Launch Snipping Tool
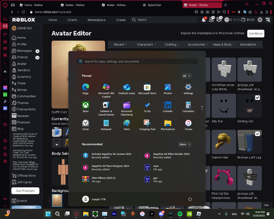Viewport: 274px width, 219px height. pos(147,125)
